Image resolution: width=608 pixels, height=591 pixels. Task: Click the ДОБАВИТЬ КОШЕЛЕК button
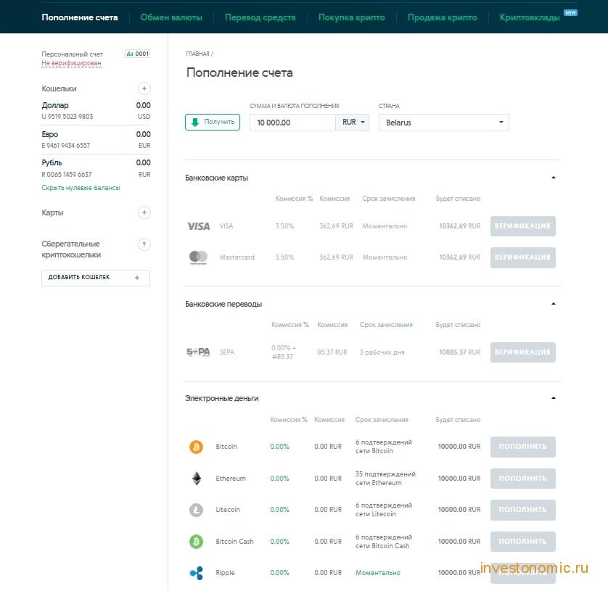(x=96, y=278)
